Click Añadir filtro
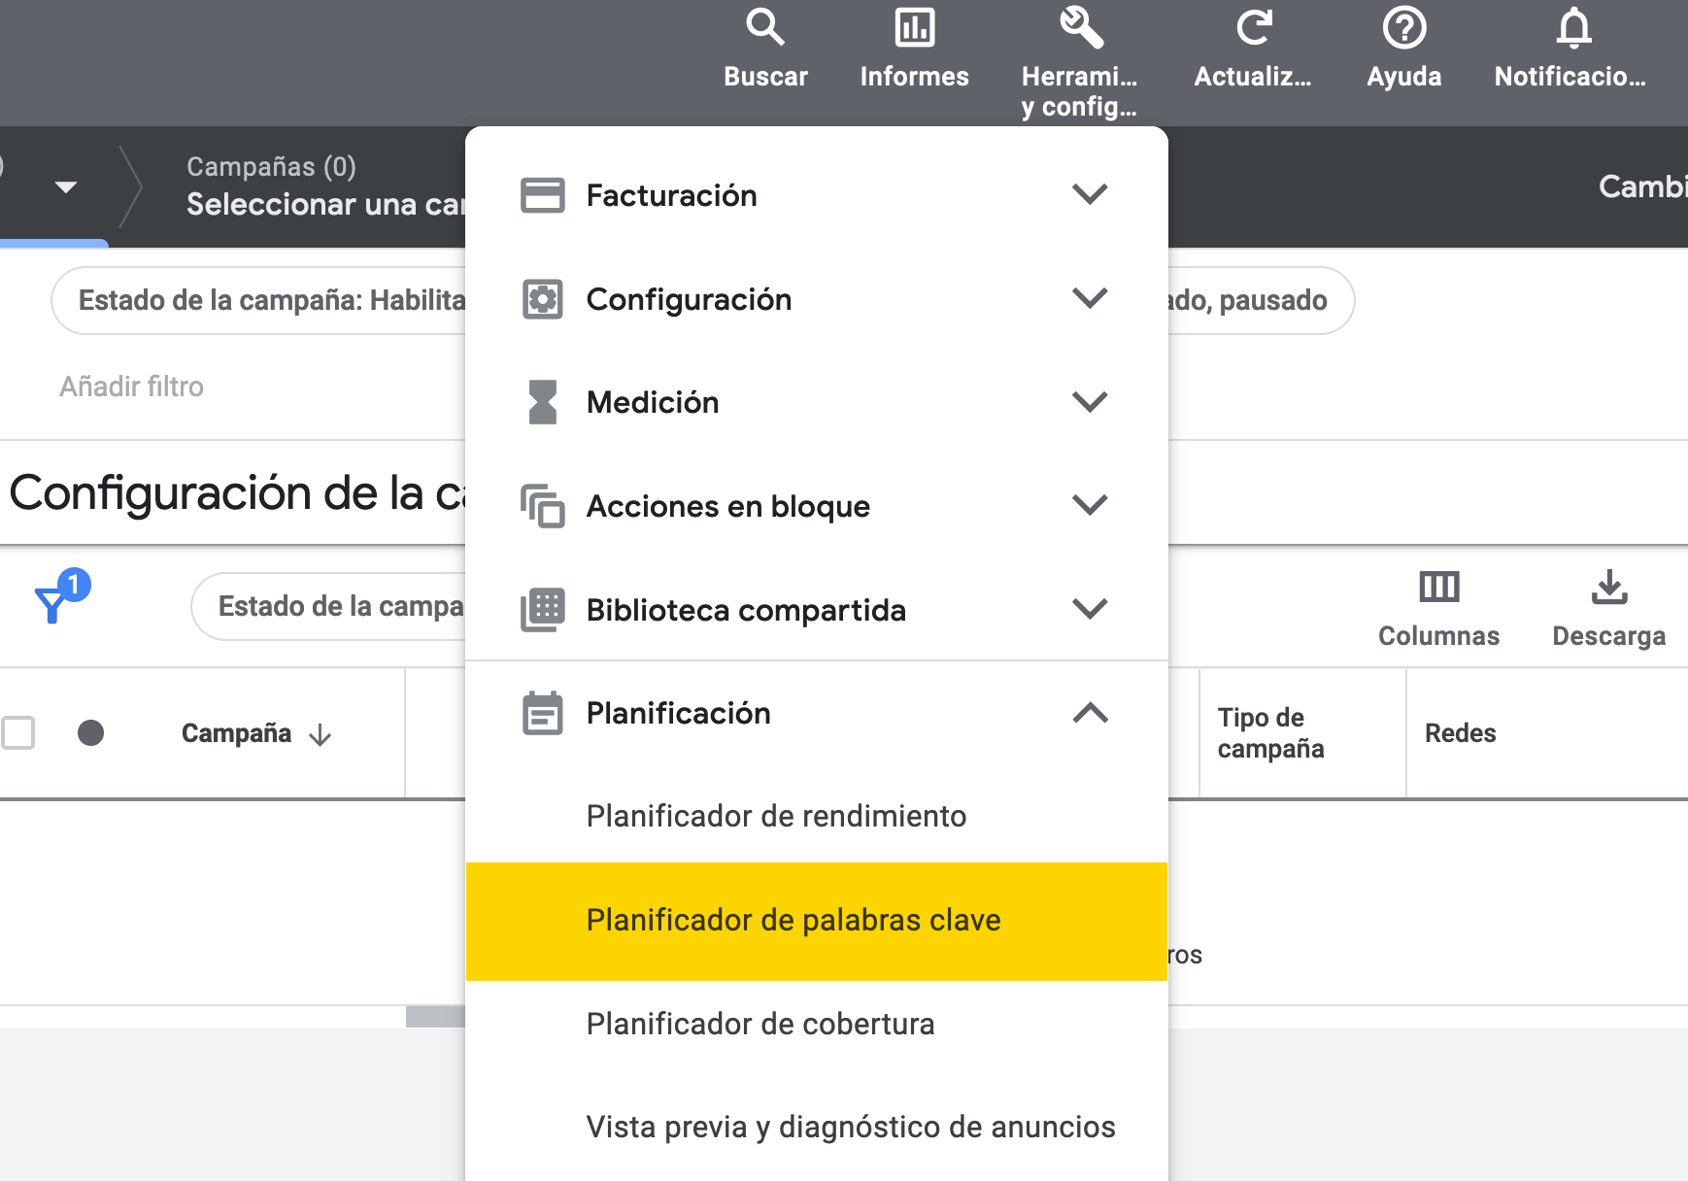 click(132, 386)
